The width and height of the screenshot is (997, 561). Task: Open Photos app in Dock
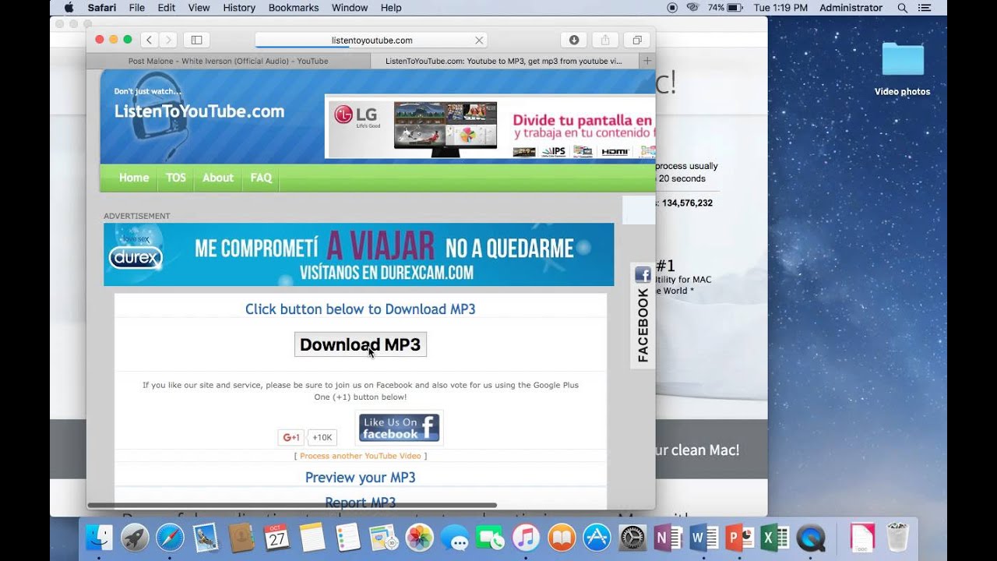[x=419, y=538]
